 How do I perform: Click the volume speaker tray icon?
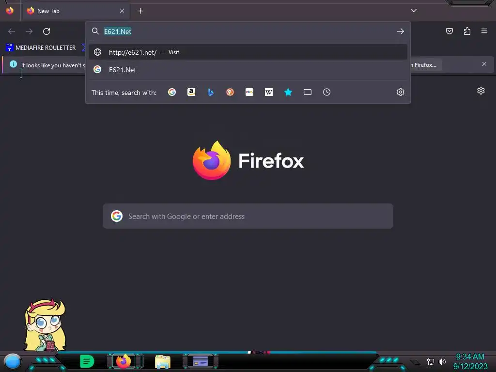coord(442,361)
